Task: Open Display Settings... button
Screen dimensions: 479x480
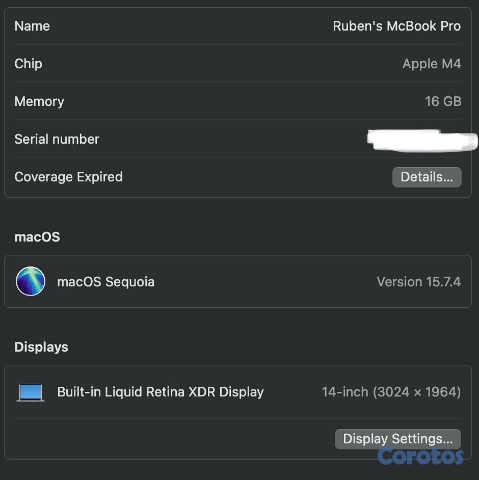Action: (x=397, y=439)
